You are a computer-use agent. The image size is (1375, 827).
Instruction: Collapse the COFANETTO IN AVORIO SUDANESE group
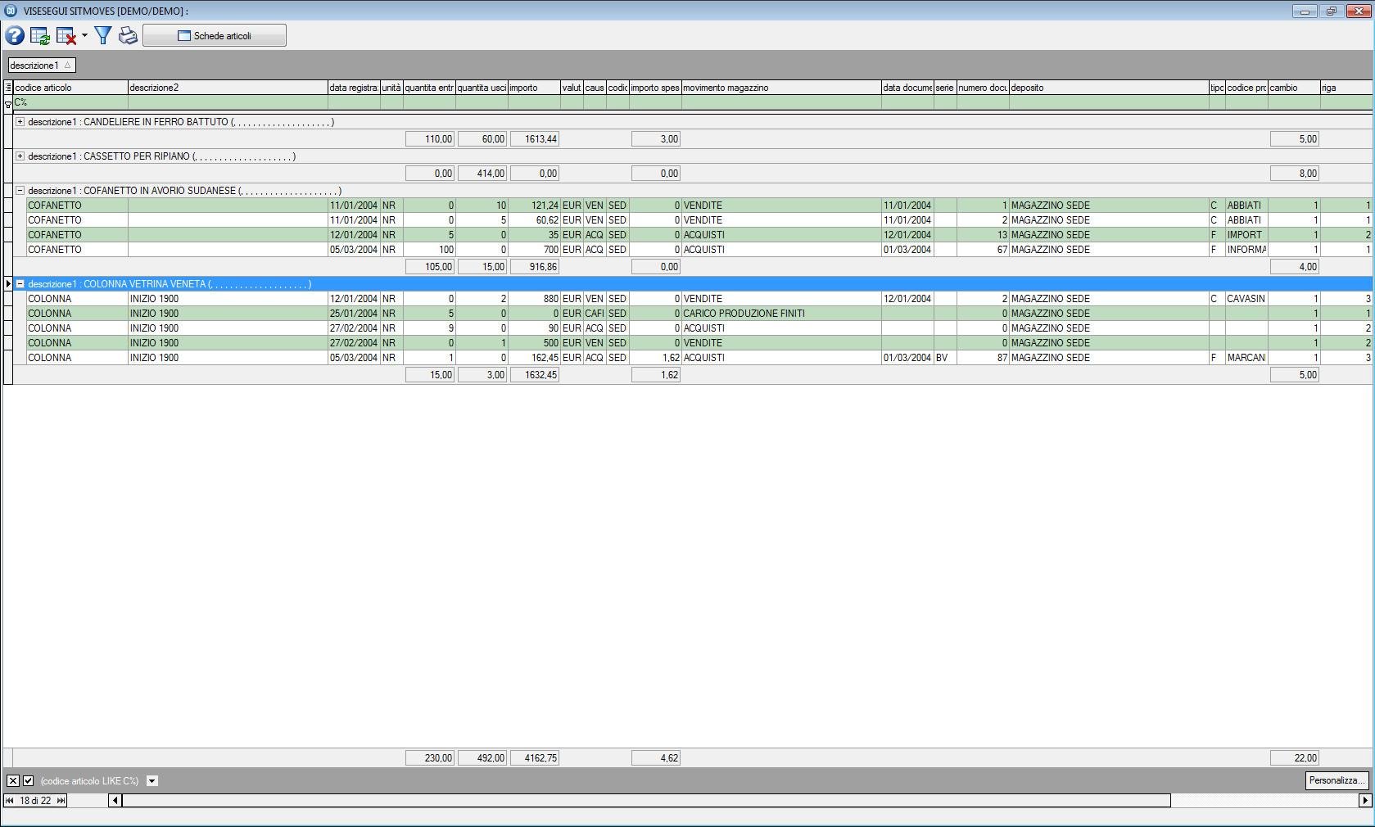19,190
